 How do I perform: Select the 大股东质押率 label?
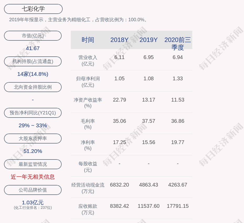click(33, 139)
